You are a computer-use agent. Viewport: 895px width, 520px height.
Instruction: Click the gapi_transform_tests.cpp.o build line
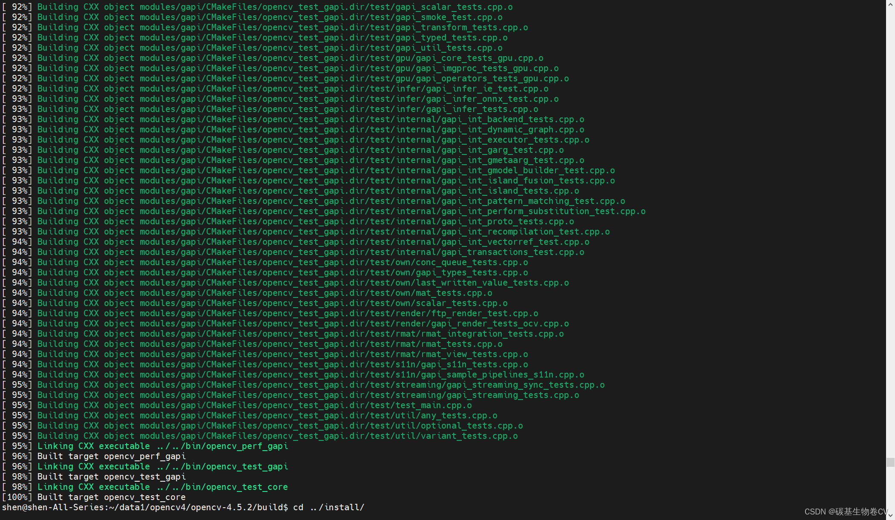(265, 28)
